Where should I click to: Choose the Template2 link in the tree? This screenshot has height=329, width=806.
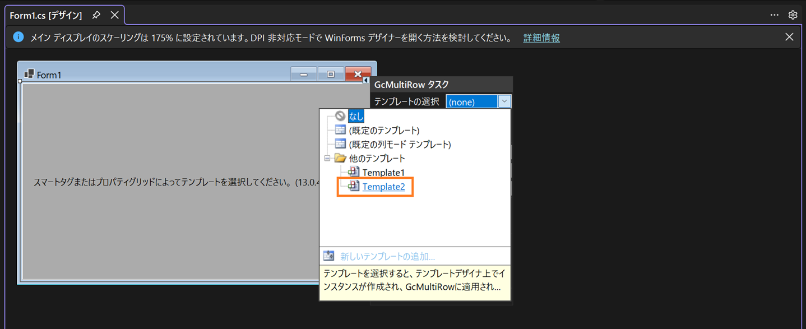(383, 187)
